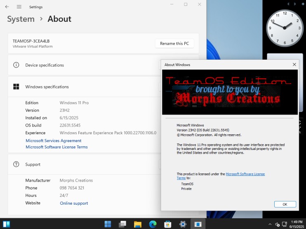Open the Microsoft Services Agreement link
This screenshot has height=229, width=306.
[x=54, y=140]
